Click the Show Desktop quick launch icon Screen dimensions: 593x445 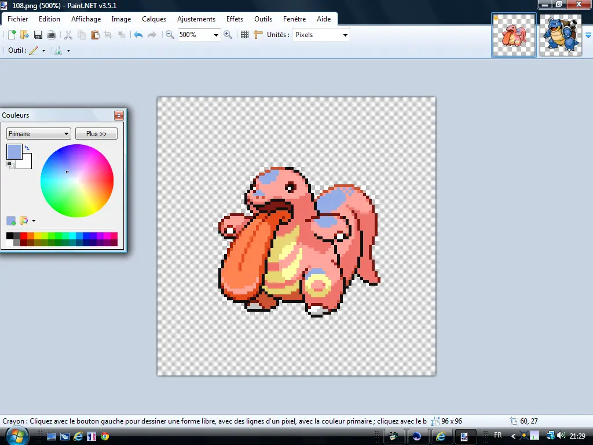tap(52, 436)
